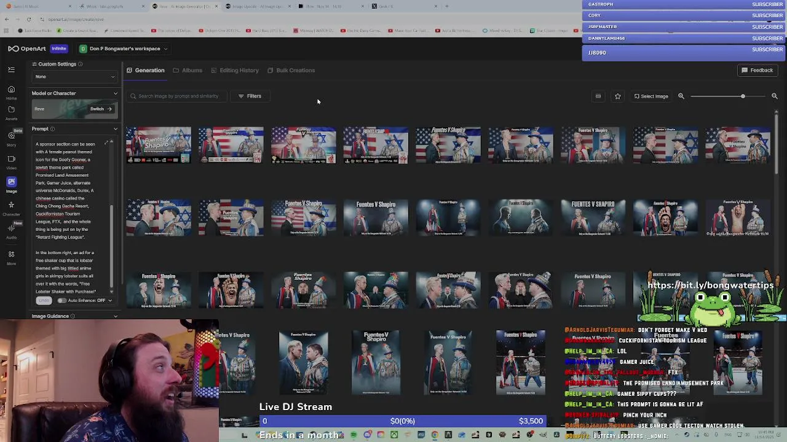
Task: Open first thumbnail in the top row
Action: coord(159,145)
